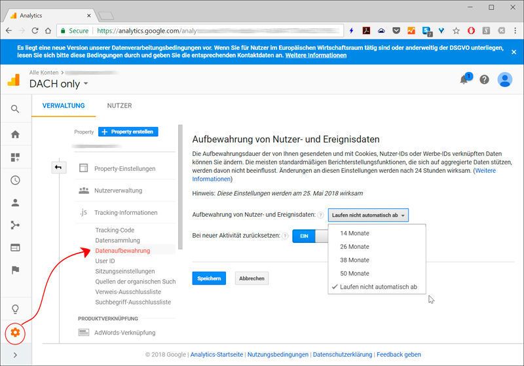Open the search icon in left sidebar

point(15,109)
